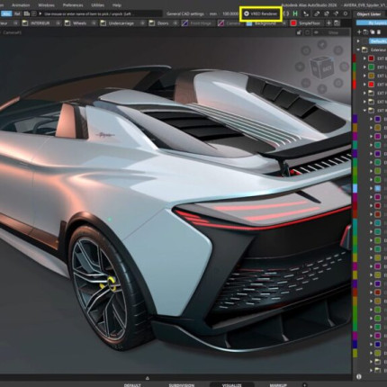Select the Wheels layer in layer bar
Image resolution: width=387 pixels, height=387 pixels.
(79, 23)
